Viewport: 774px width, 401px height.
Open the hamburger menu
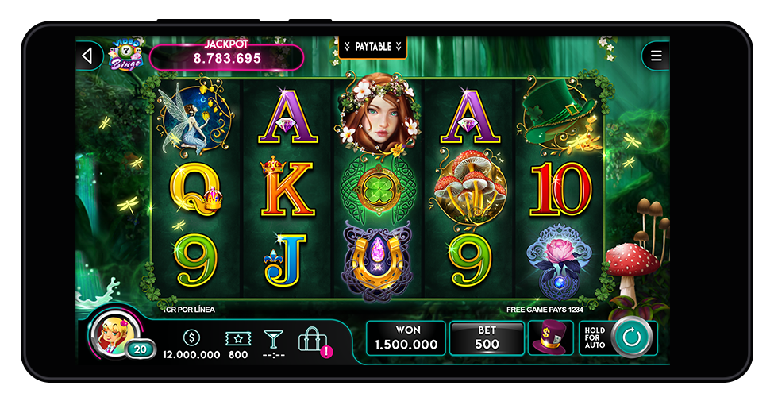(656, 56)
